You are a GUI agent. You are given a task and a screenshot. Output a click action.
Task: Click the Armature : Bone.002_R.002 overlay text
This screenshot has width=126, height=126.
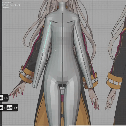11,5
